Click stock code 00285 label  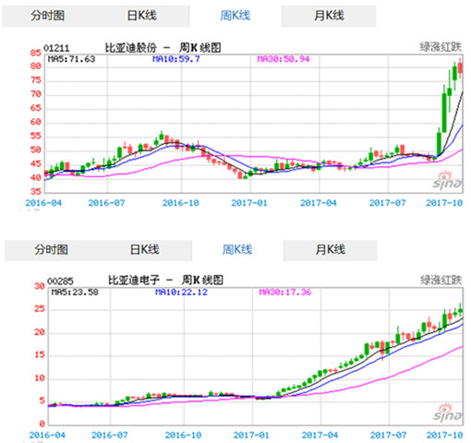pyautogui.click(x=60, y=281)
